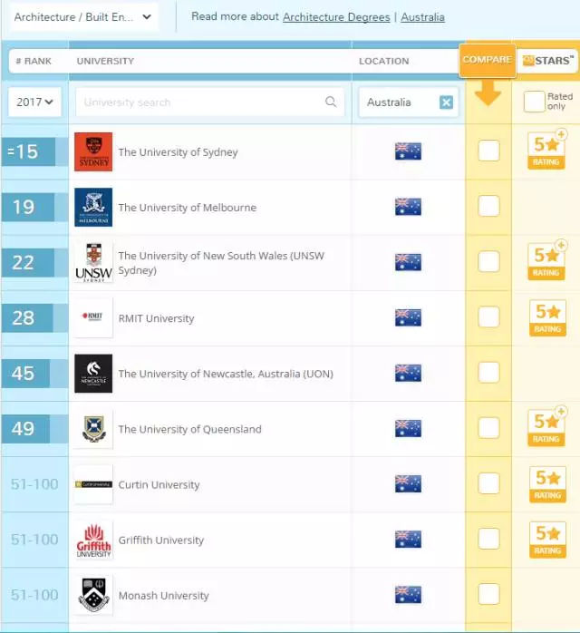Open the RMIT University logo
The width and height of the screenshot is (580, 633).
[93, 317]
